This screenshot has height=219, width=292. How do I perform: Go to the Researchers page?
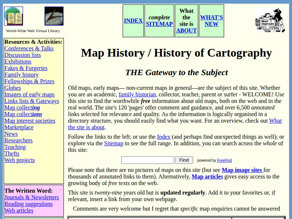click(x=19, y=140)
